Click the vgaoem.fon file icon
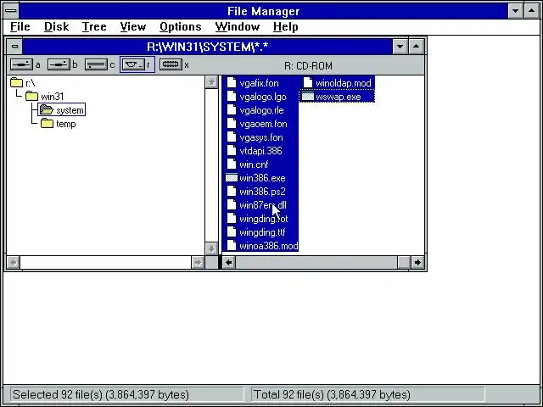Image resolution: width=543 pixels, height=407 pixels. click(x=232, y=124)
